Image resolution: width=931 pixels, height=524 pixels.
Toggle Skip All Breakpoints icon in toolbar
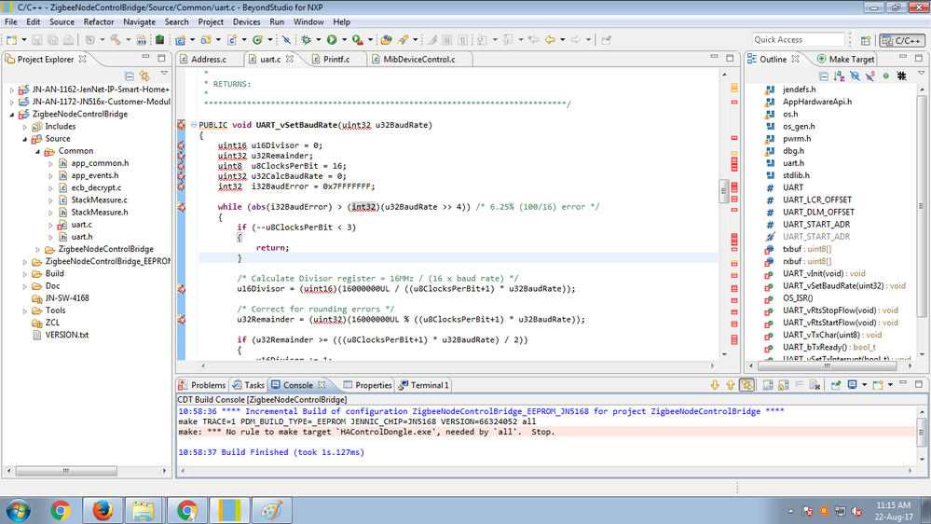(286, 40)
